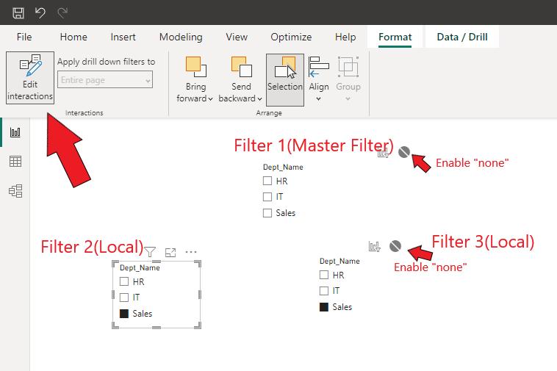Set Filter 1 slicer interaction to None
Viewport: 557px width, 371px height.
404,152
